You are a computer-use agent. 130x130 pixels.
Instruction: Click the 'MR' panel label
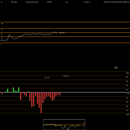click(x=116, y=68)
